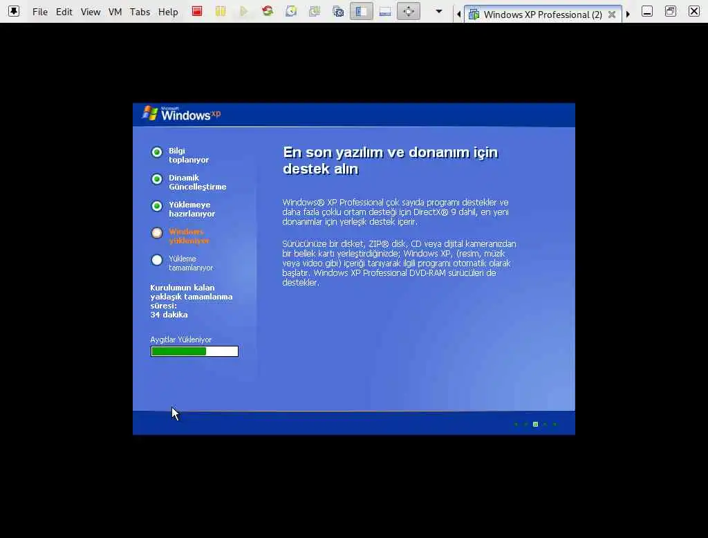The width and height of the screenshot is (708, 538).
Task: Click the Yüklemeye hazırlanıyor step indicator
Action: click(x=157, y=206)
